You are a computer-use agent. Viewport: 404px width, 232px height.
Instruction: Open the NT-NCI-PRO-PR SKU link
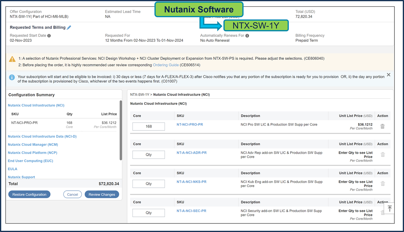coord(190,124)
